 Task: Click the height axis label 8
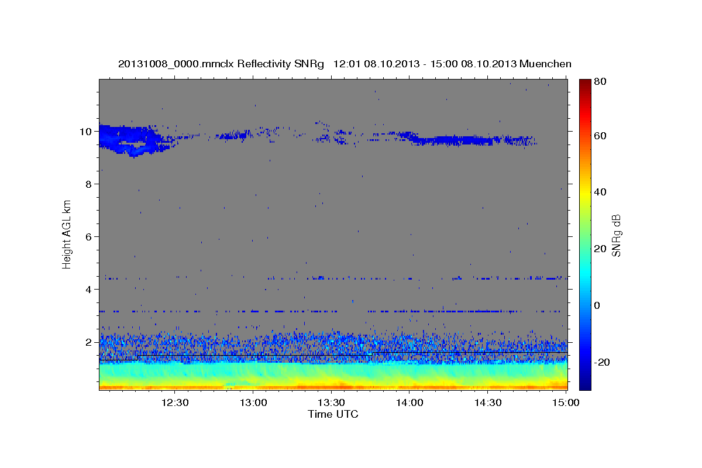pyautogui.click(x=90, y=184)
